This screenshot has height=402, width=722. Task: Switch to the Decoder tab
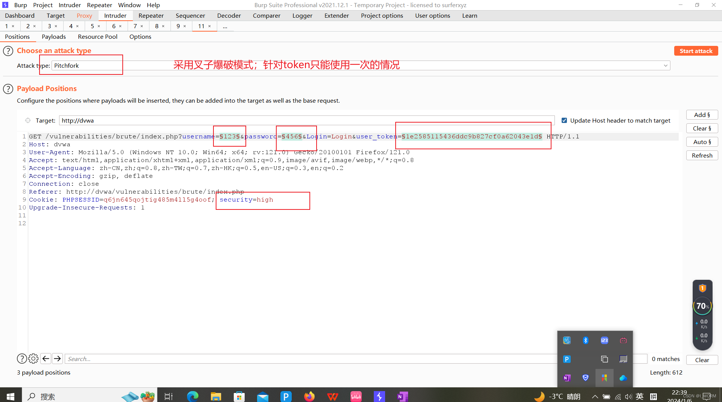coord(229,15)
